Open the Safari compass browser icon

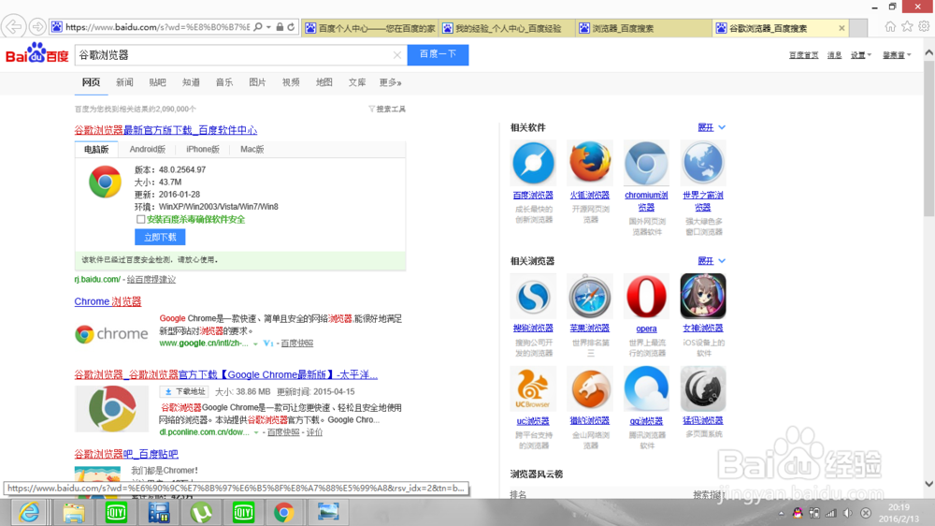pos(590,296)
